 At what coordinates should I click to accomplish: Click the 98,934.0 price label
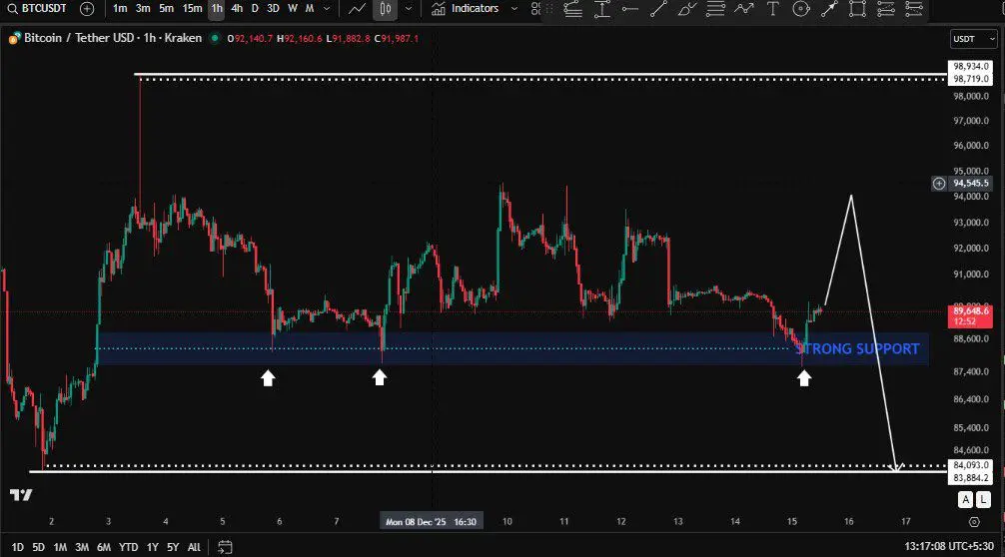pos(970,67)
